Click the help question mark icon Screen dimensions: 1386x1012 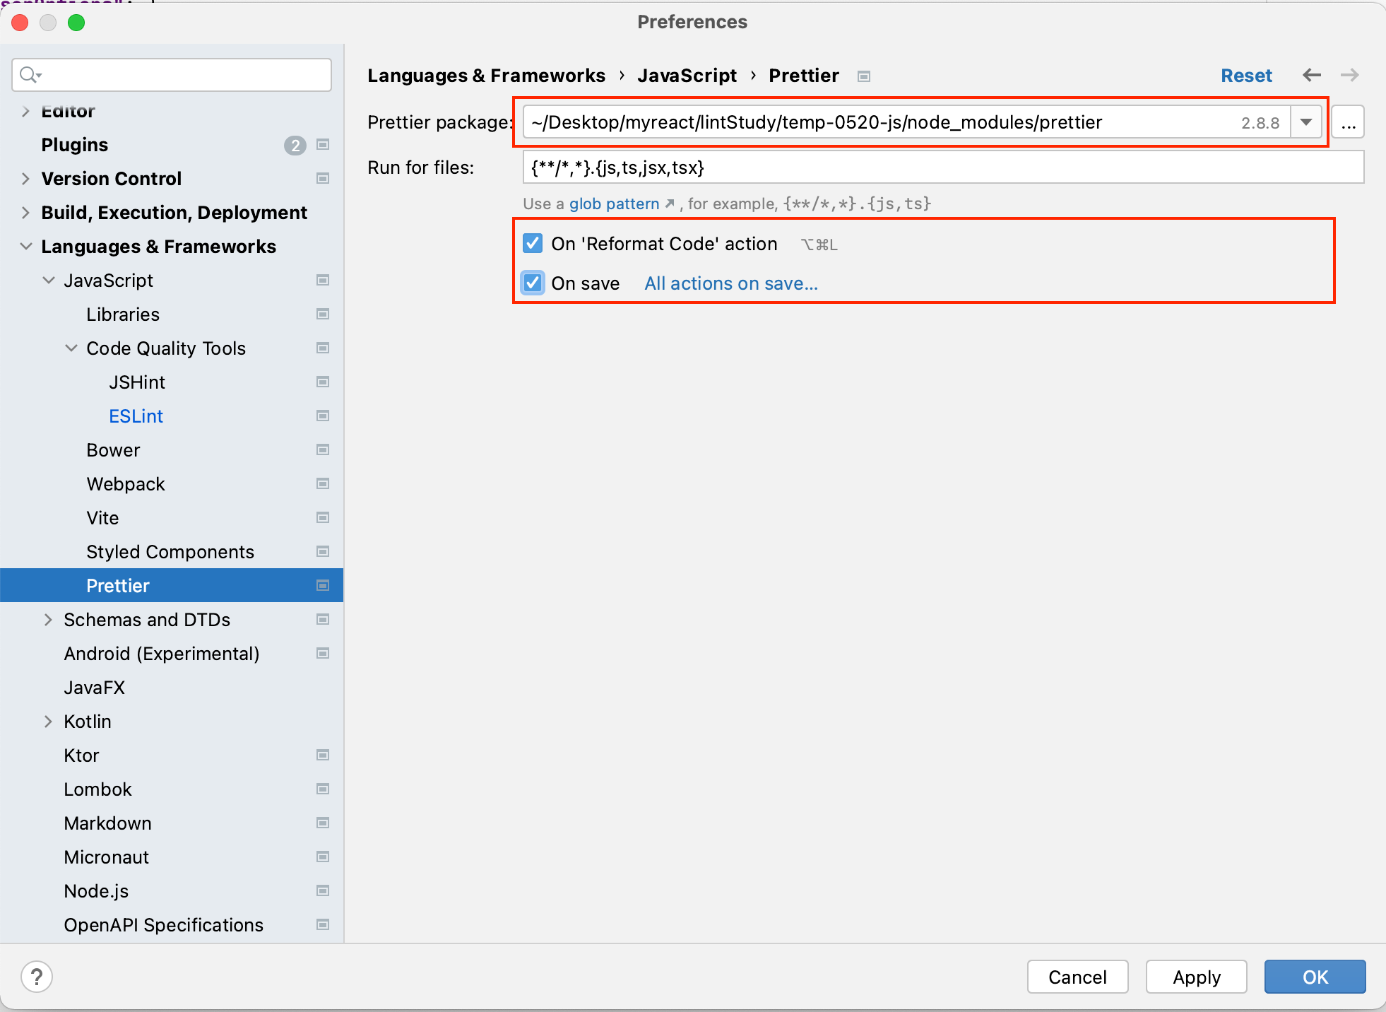(x=37, y=977)
